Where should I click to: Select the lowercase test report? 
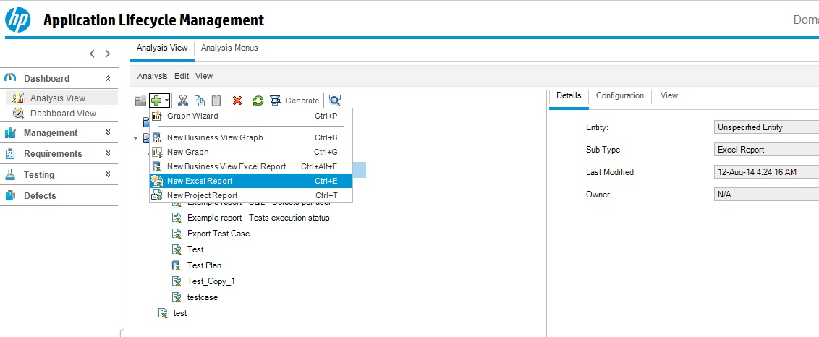coord(180,313)
